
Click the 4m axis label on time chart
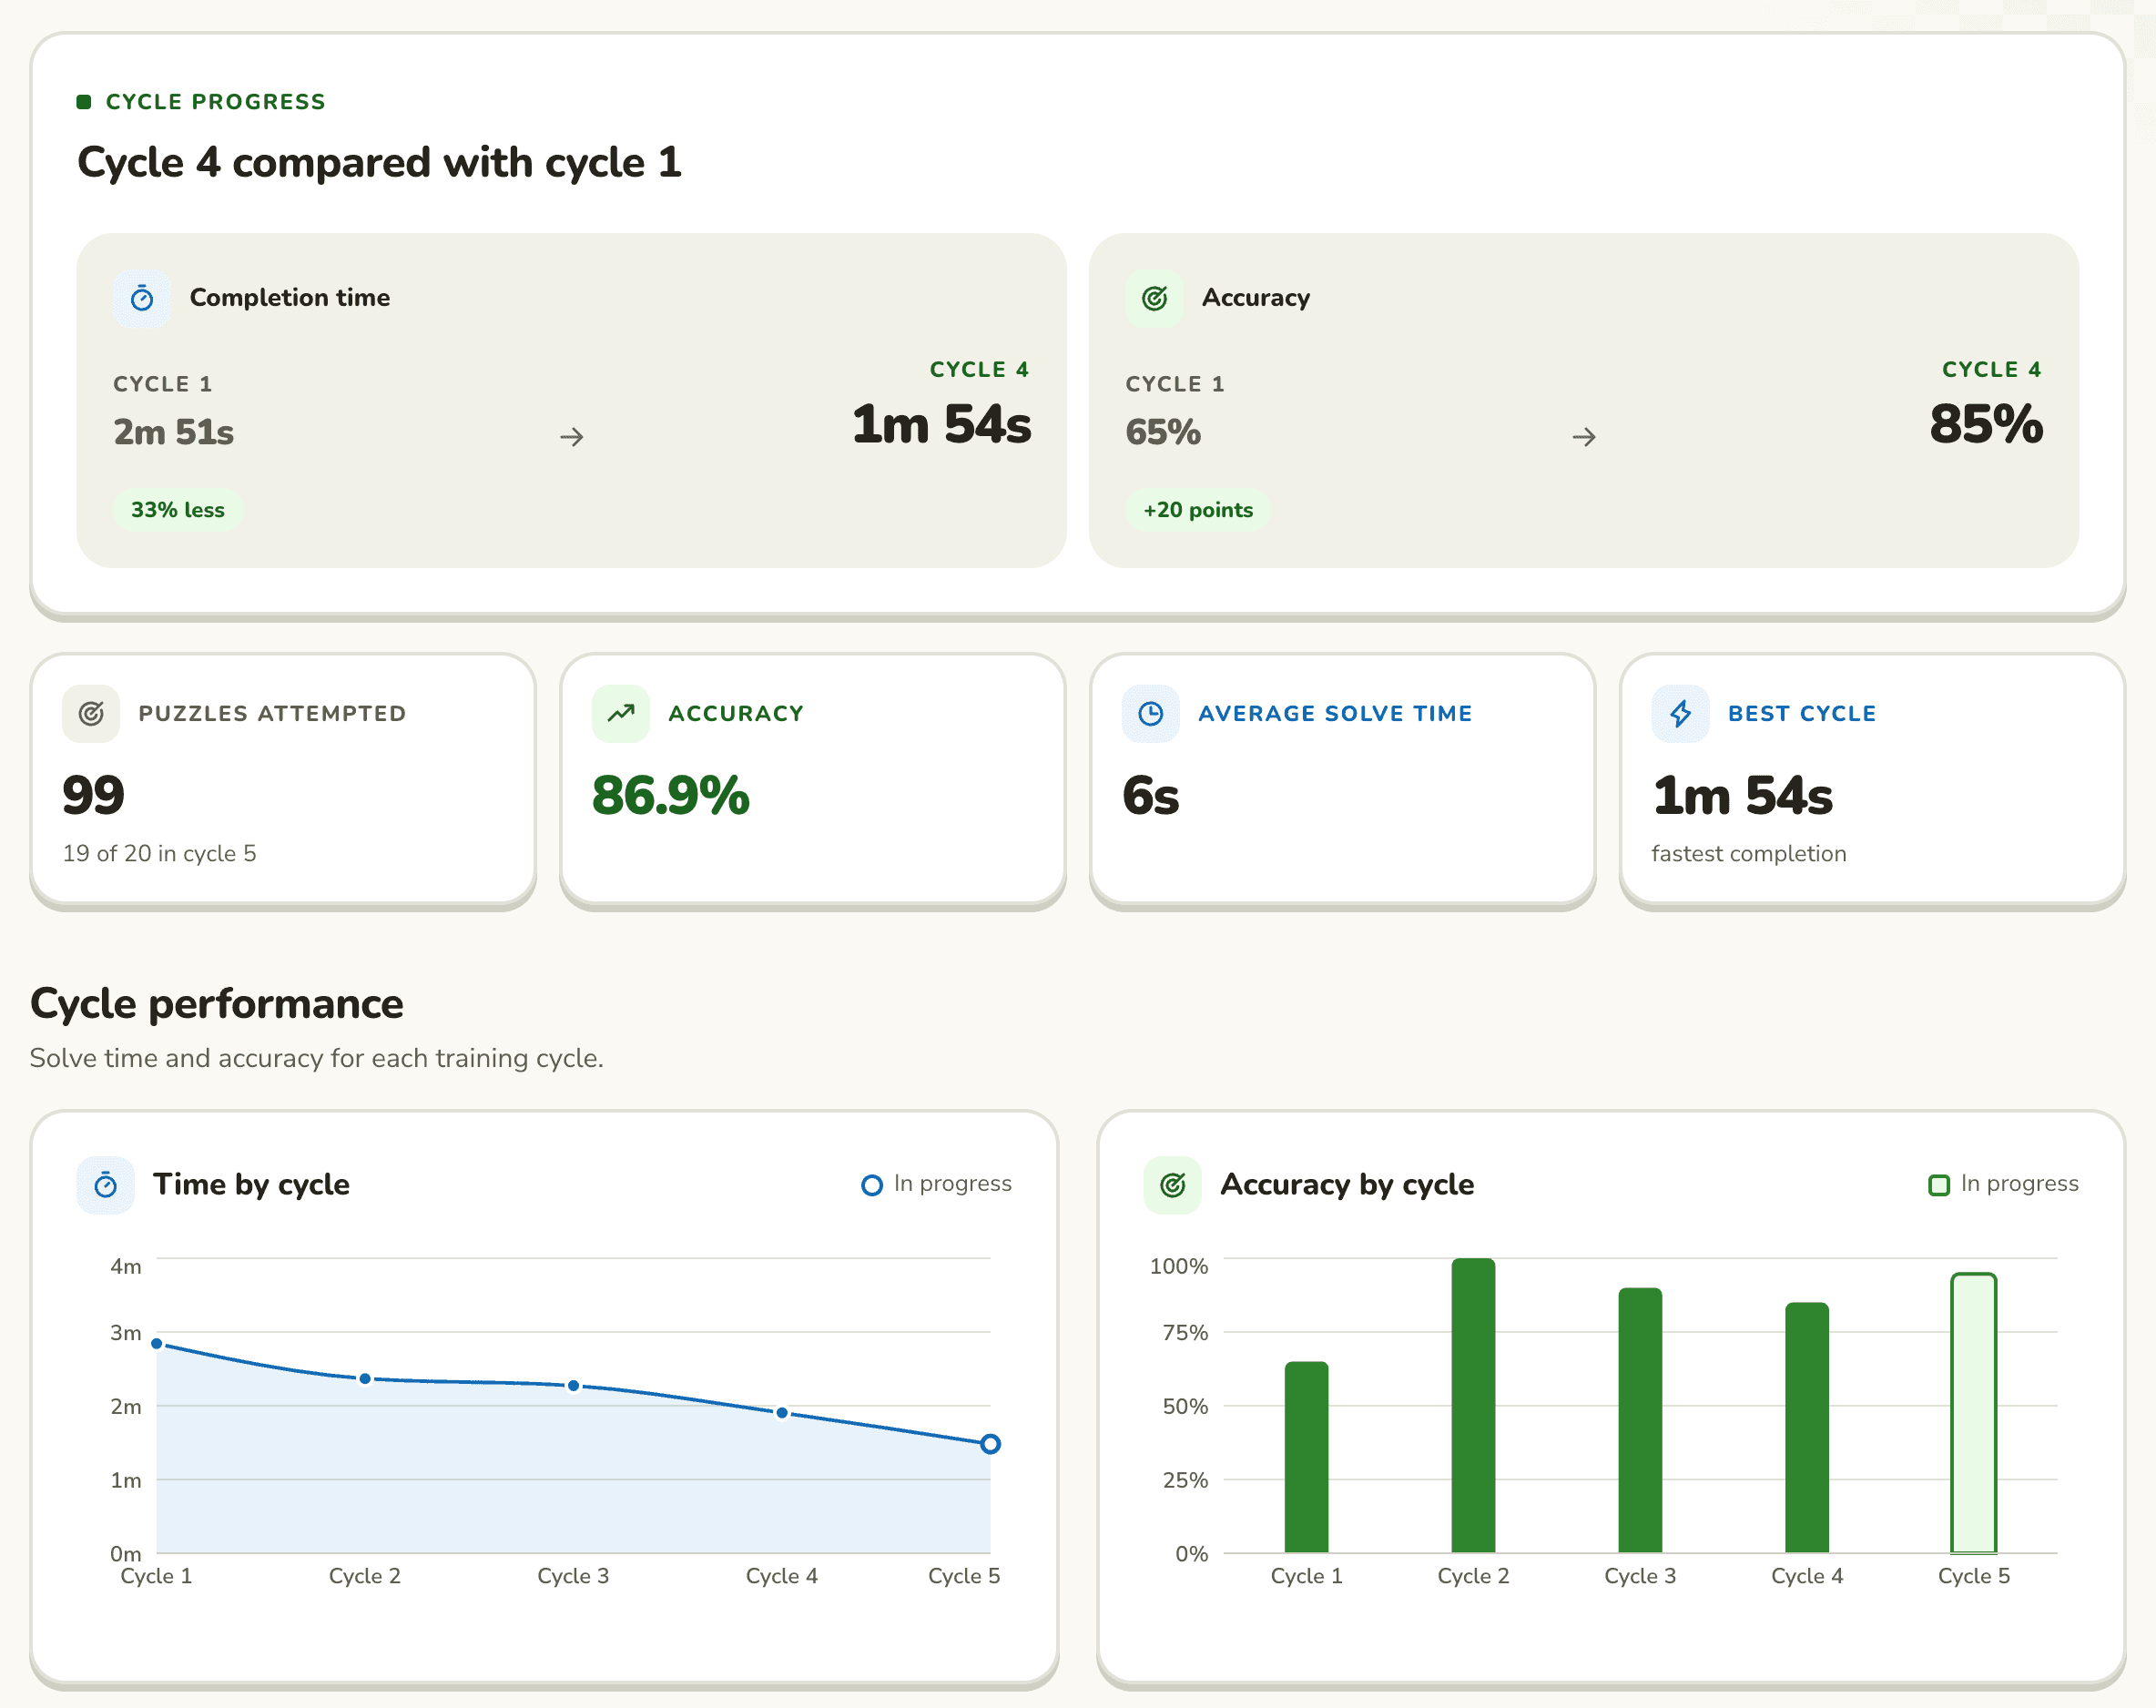(x=126, y=1266)
